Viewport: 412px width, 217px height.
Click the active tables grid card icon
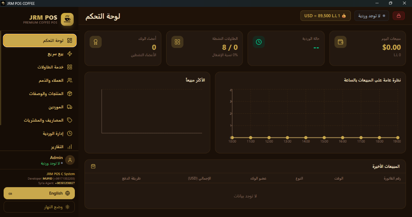coord(177,42)
